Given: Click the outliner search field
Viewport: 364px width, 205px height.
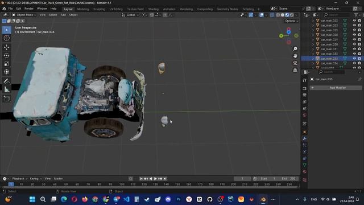Looking at the screenshot, I should point(337,15).
